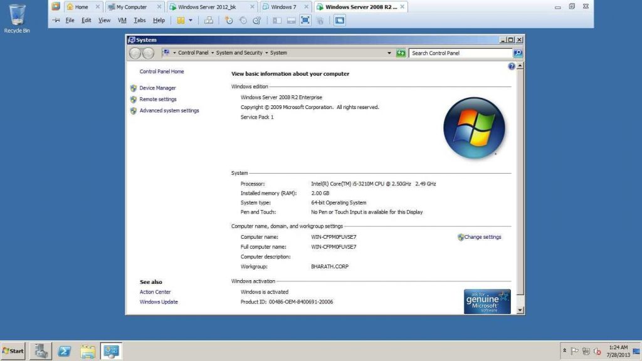Close the Windows 7 tab
Screen dimensions: 642x361
click(x=306, y=6)
